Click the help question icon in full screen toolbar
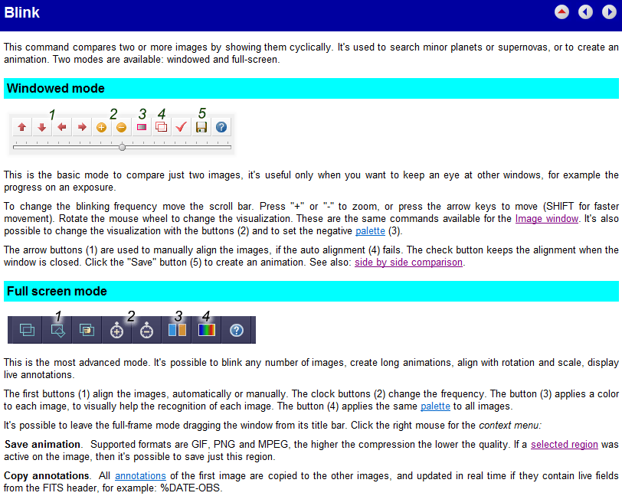622x496 pixels. click(x=237, y=330)
